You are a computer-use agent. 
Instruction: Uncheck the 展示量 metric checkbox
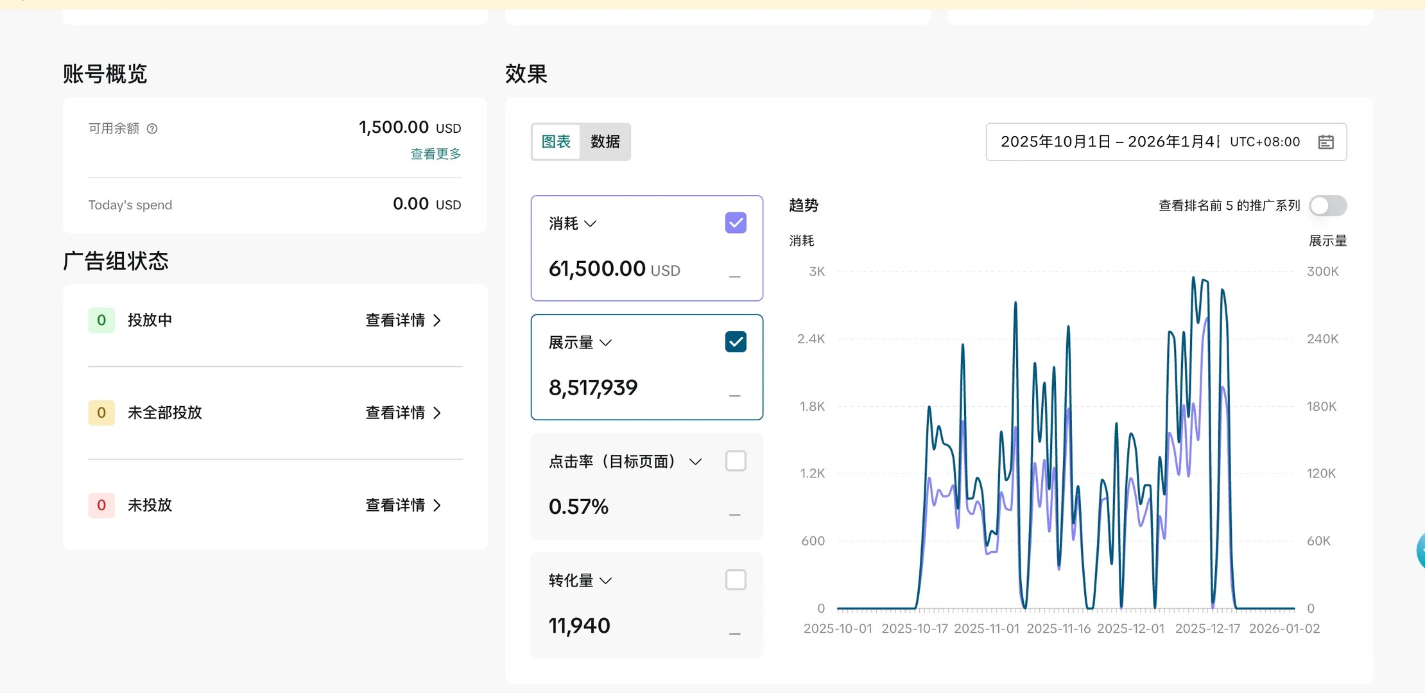pyautogui.click(x=736, y=341)
